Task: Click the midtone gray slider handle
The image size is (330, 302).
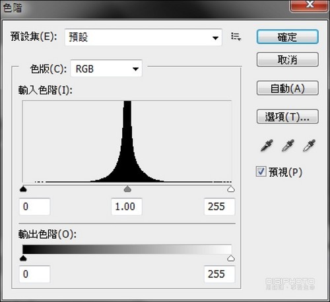Action: [x=127, y=189]
